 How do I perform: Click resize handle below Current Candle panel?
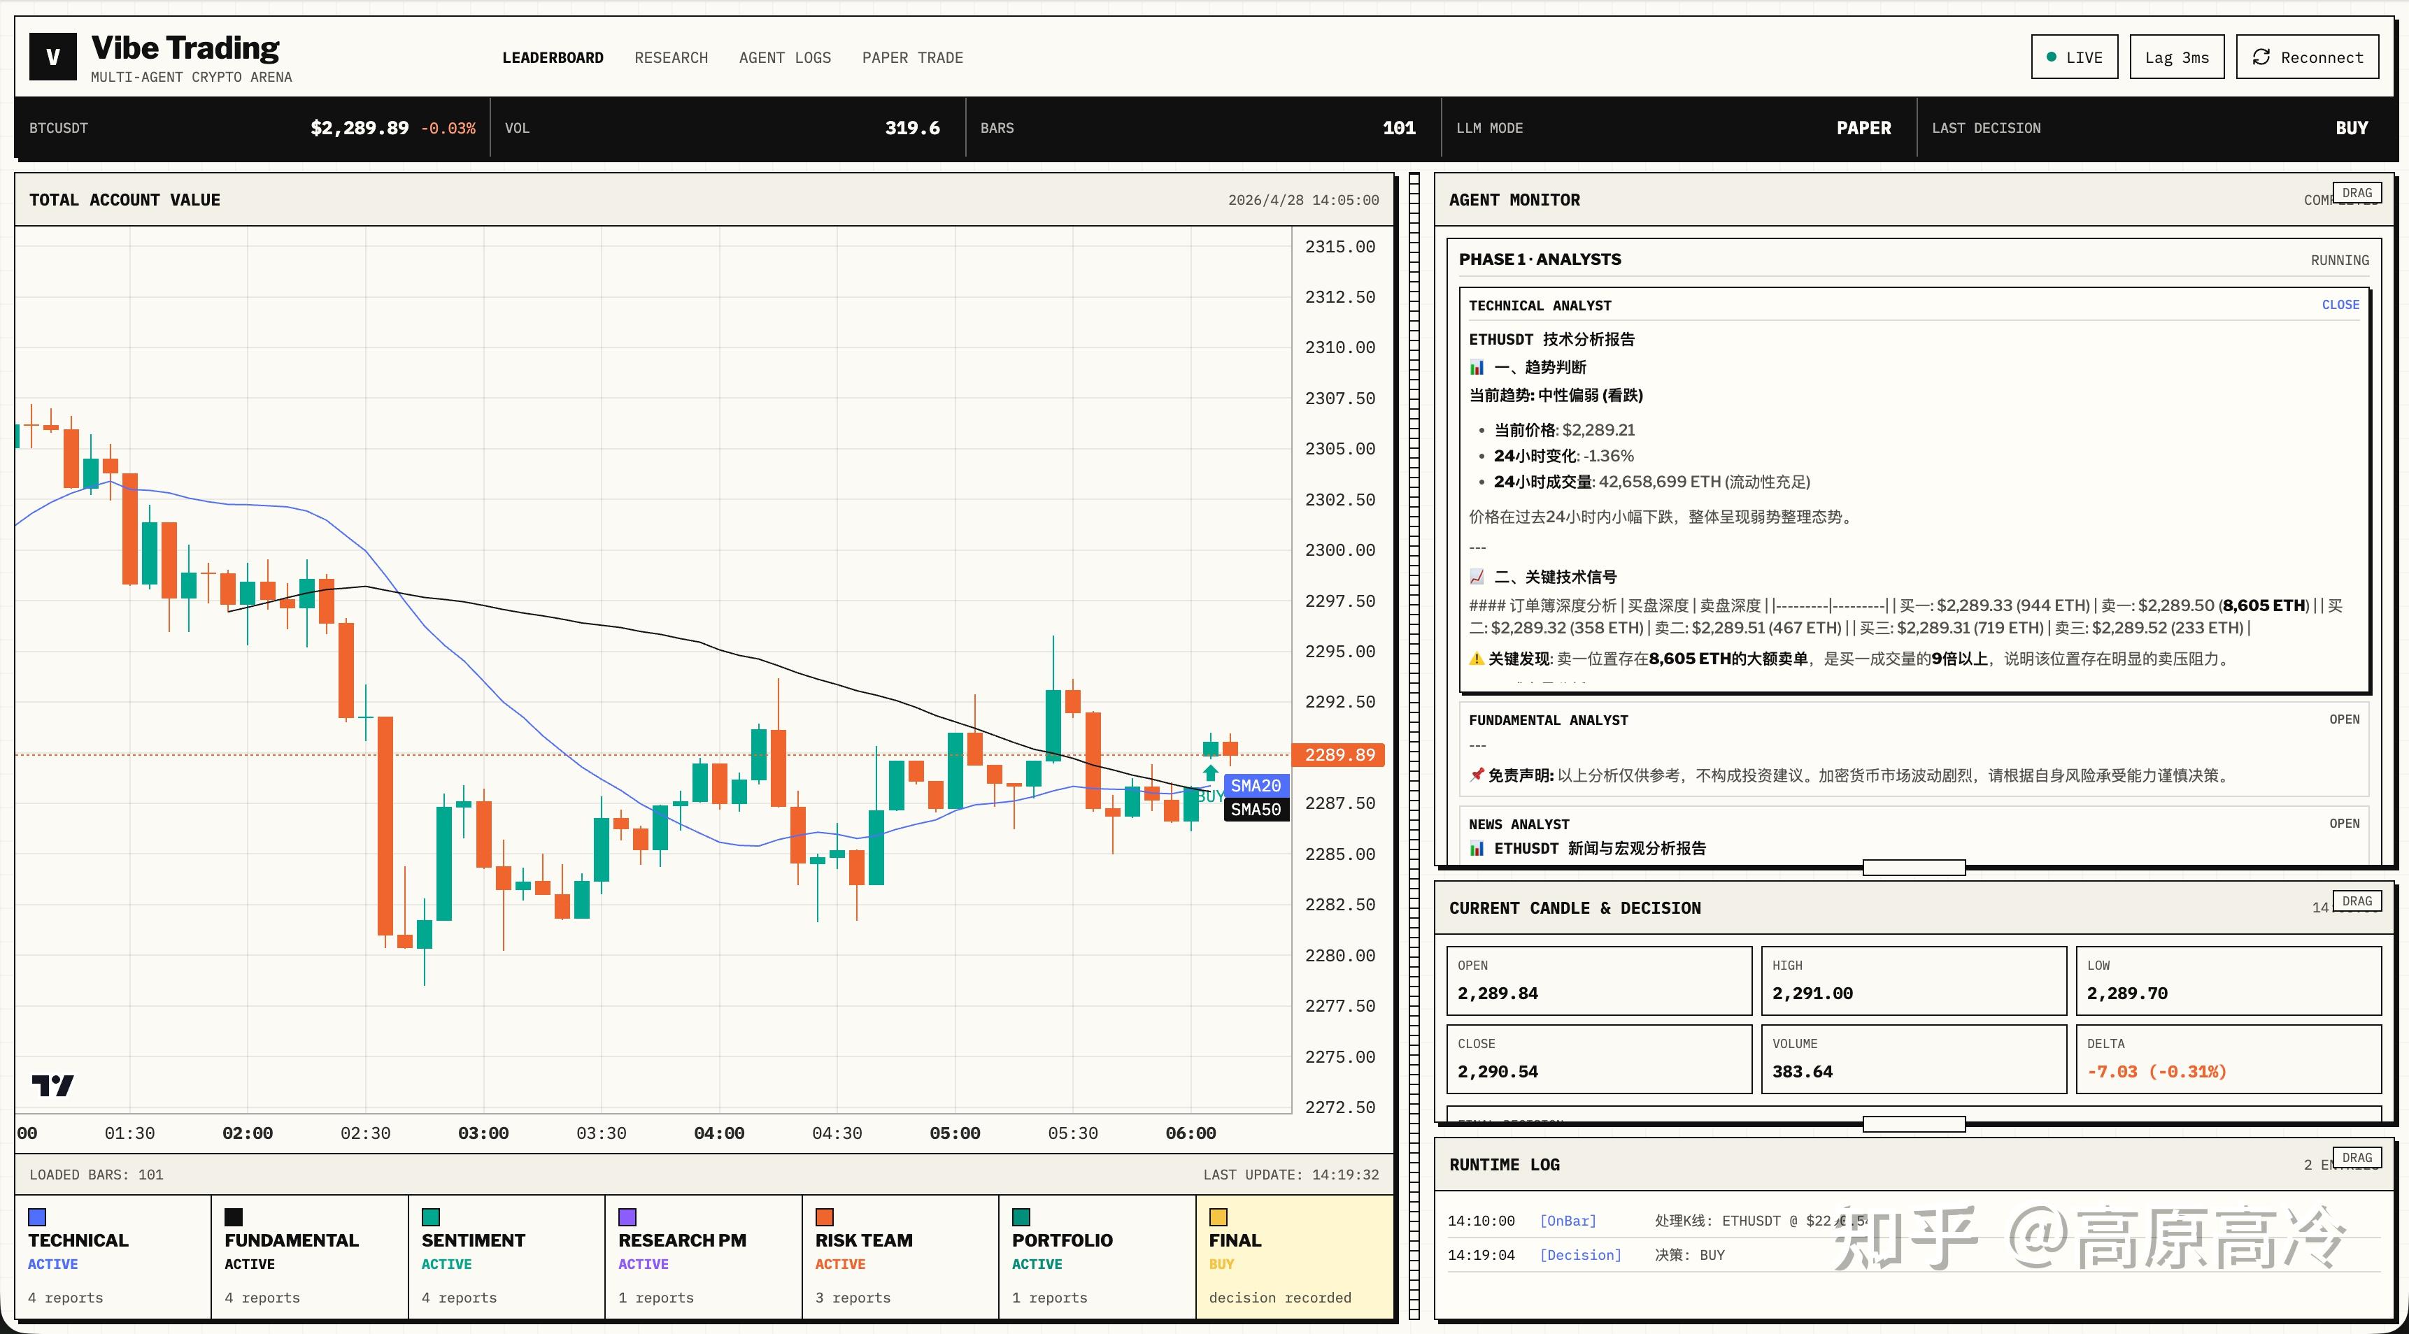[1913, 1124]
